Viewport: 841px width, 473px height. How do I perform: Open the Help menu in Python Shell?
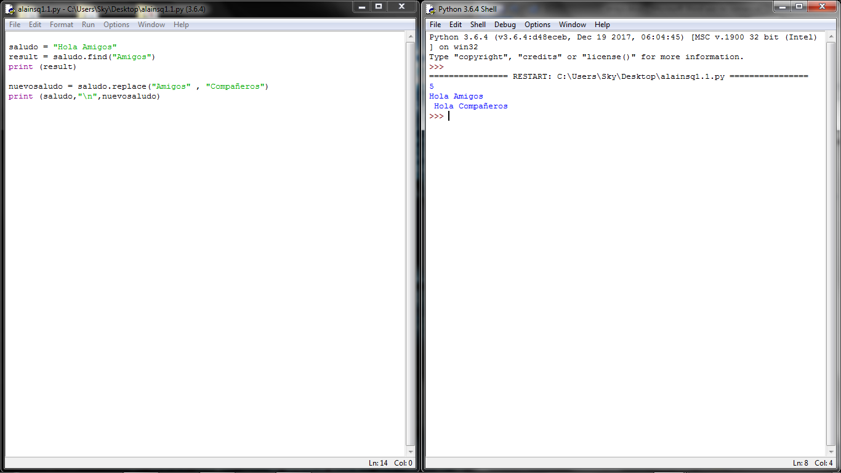pos(602,25)
